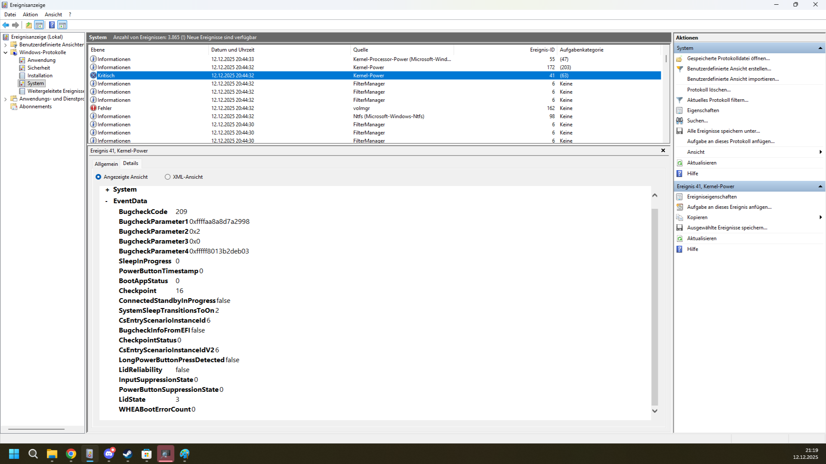Click Protokoll löschen action
Viewport: 826px width, 464px height.
pos(709,90)
